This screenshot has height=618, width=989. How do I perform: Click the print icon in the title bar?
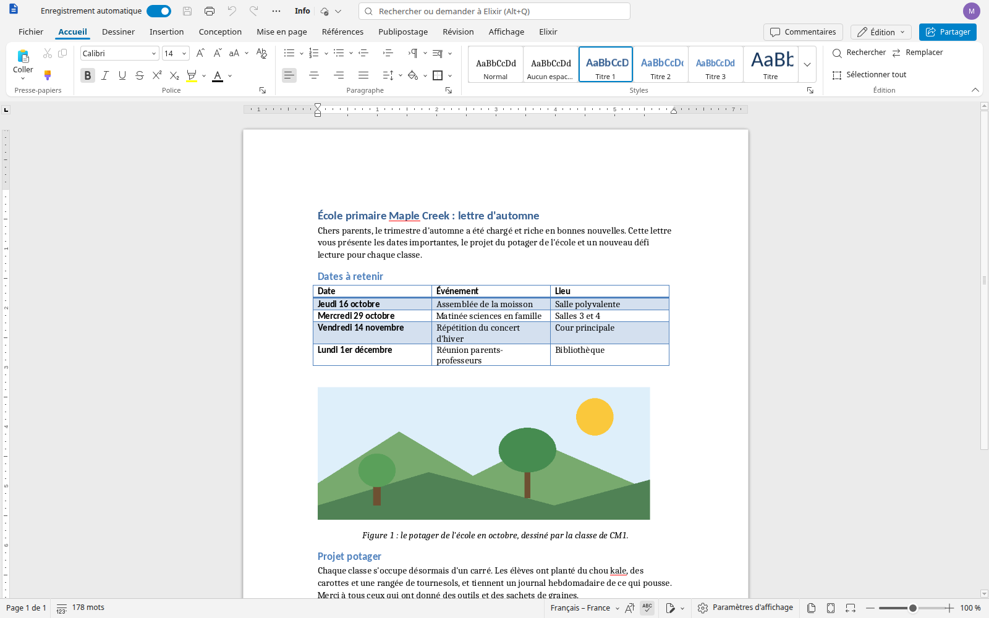point(210,11)
